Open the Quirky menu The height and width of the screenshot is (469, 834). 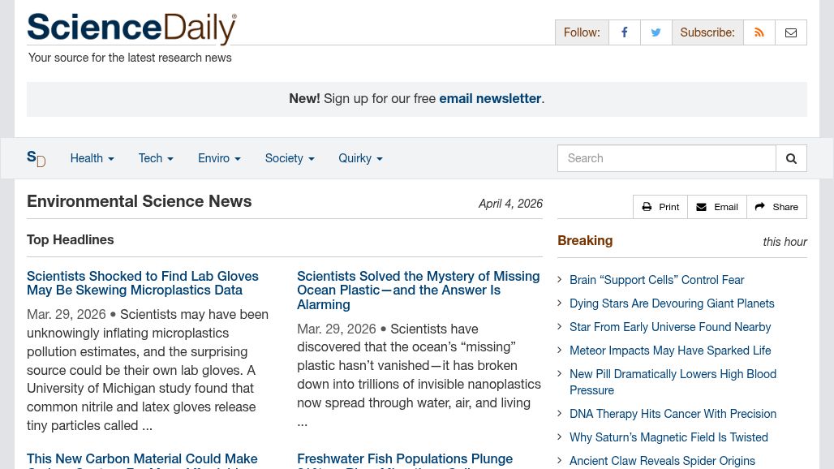(x=360, y=158)
